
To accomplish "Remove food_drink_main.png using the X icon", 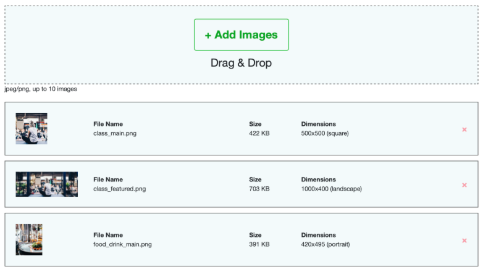I will click(x=464, y=241).
